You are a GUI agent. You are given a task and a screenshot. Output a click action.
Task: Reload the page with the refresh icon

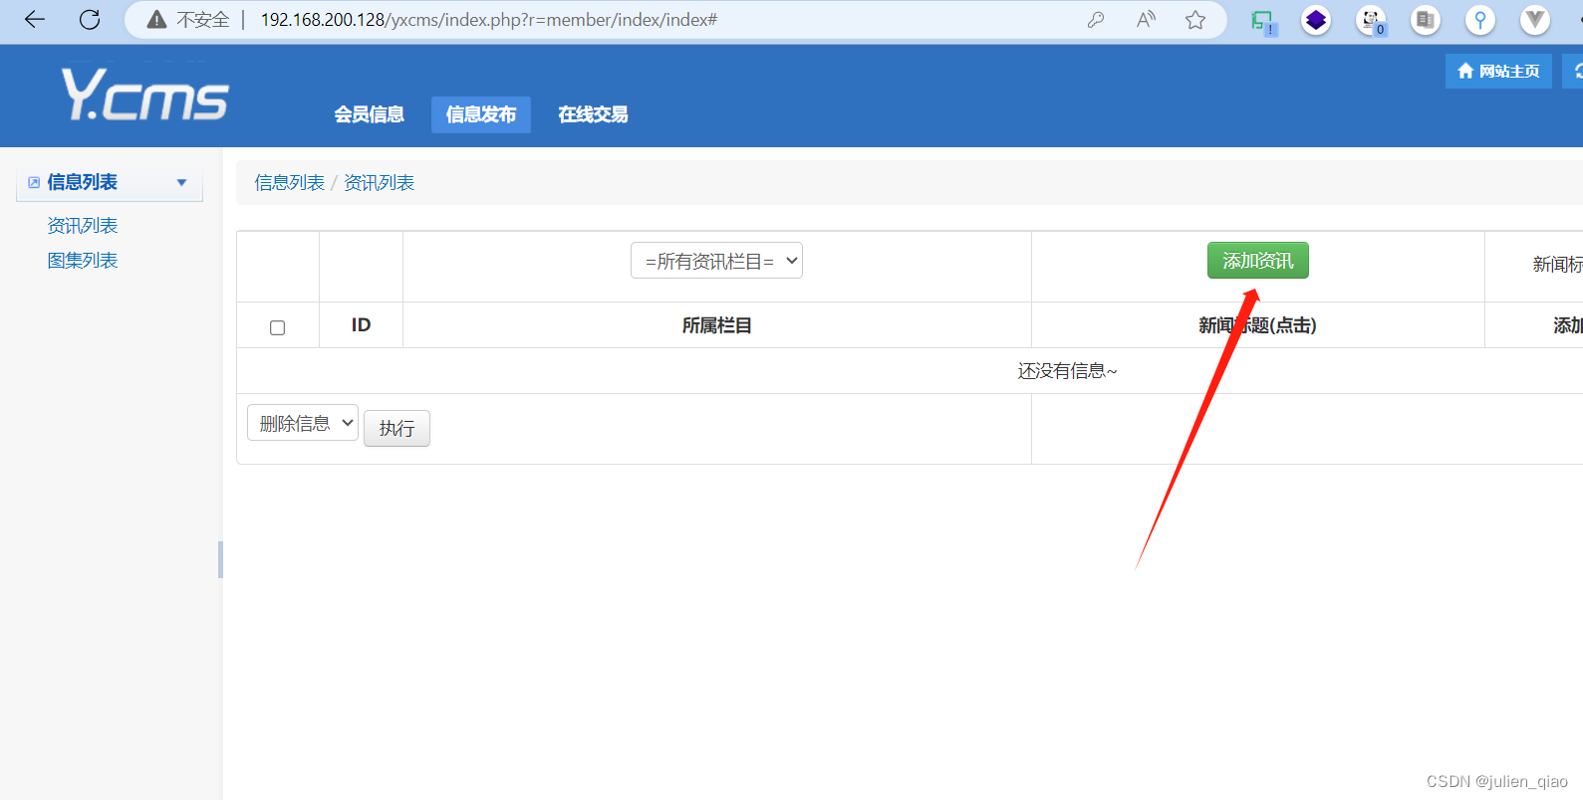pyautogui.click(x=90, y=20)
